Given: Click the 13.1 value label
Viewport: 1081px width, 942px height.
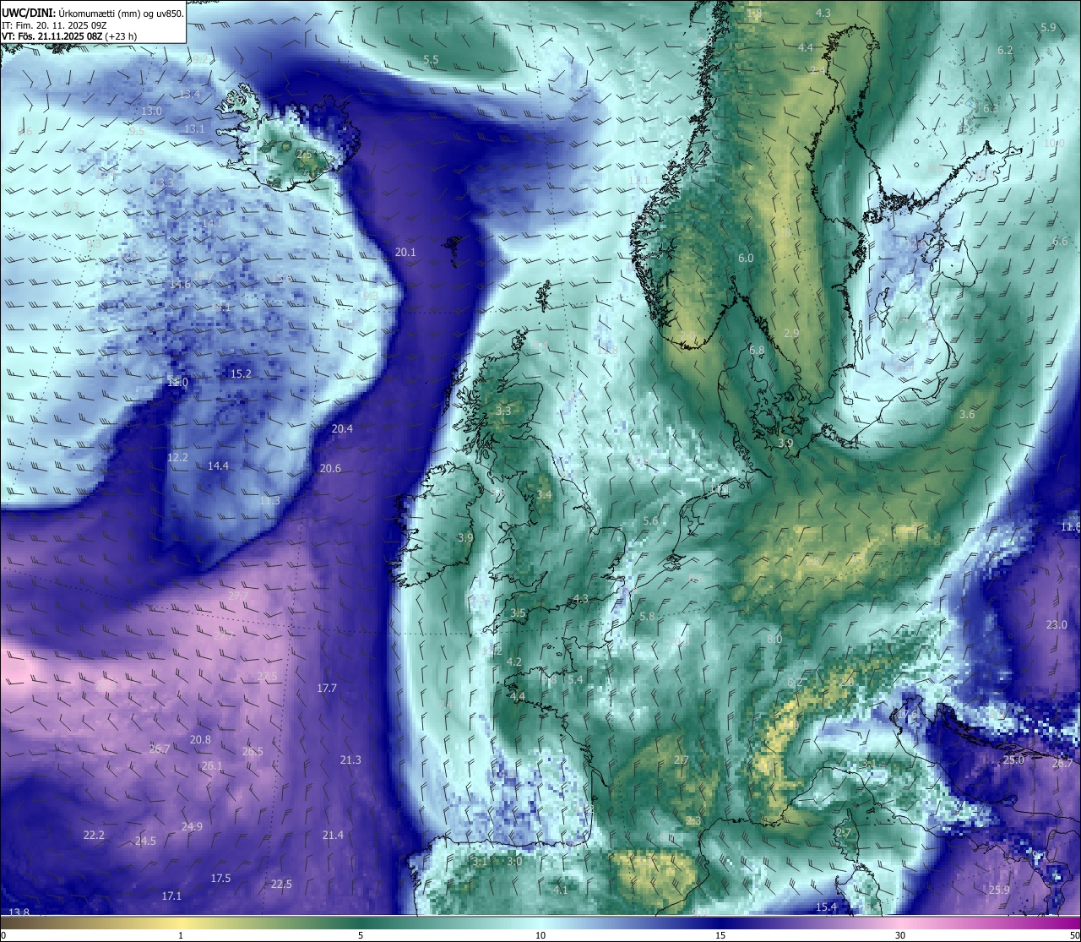Looking at the screenshot, I should 194,128.
